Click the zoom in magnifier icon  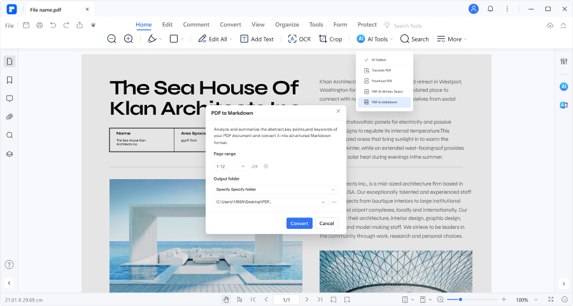128,39
